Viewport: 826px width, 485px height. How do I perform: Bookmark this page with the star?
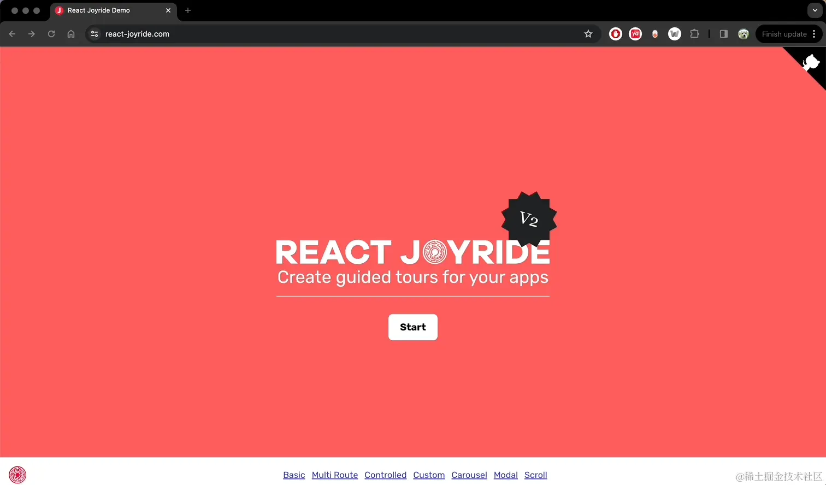(x=588, y=34)
